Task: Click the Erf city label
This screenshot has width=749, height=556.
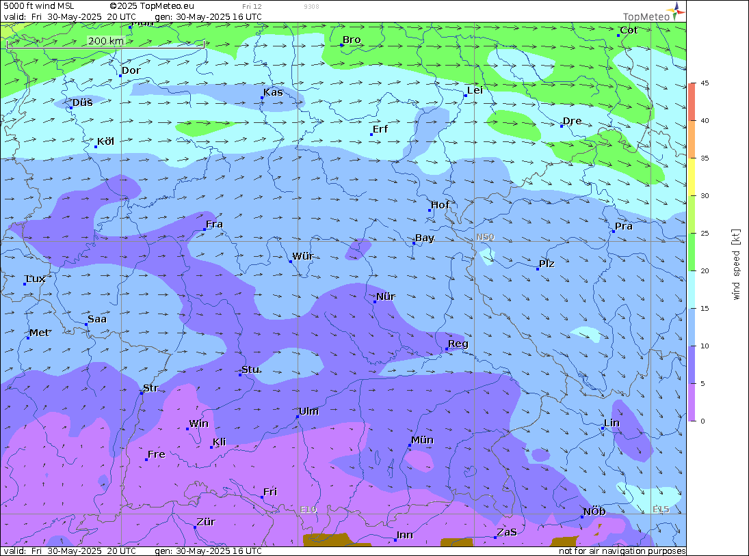Action: (380, 129)
